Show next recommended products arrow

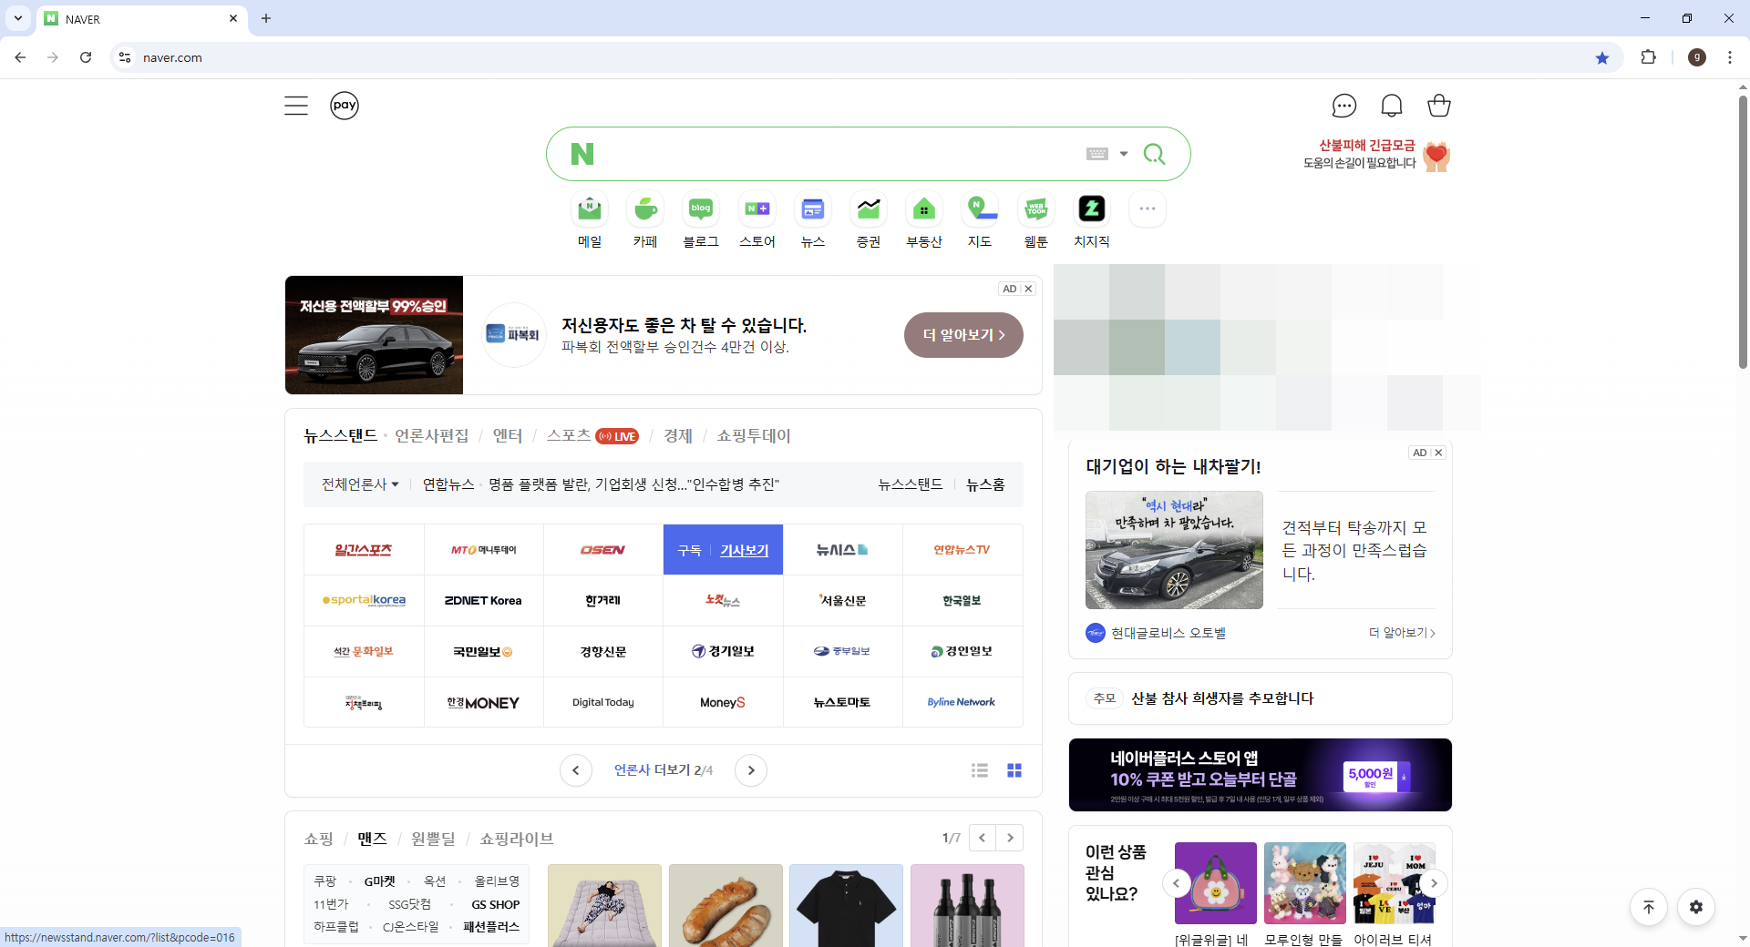click(1434, 883)
